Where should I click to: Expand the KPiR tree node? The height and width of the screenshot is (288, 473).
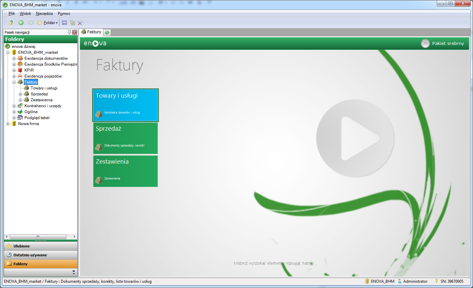14,70
